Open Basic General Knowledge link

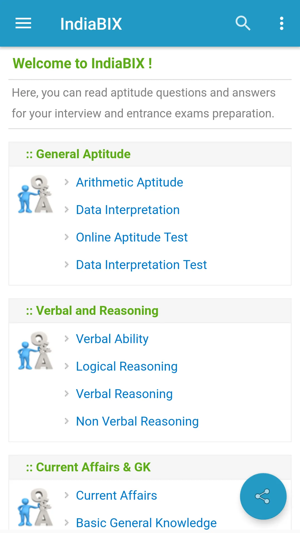click(146, 523)
